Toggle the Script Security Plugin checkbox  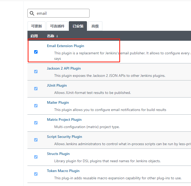(36, 140)
